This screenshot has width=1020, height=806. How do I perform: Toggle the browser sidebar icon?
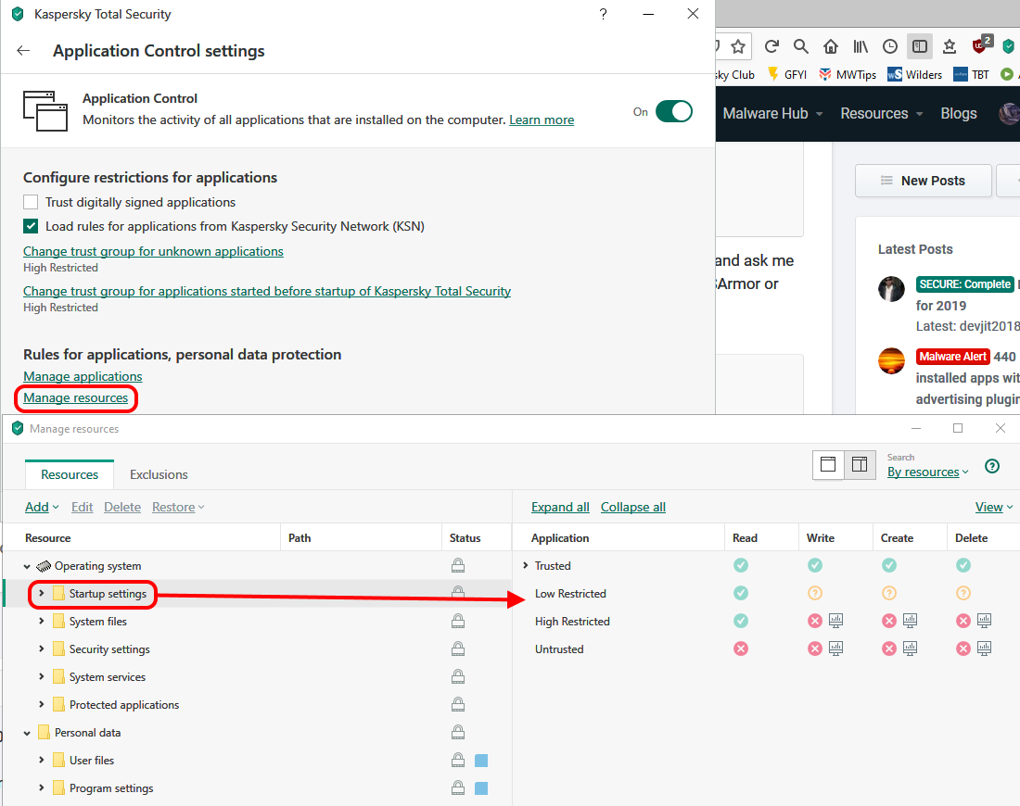tap(920, 46)
